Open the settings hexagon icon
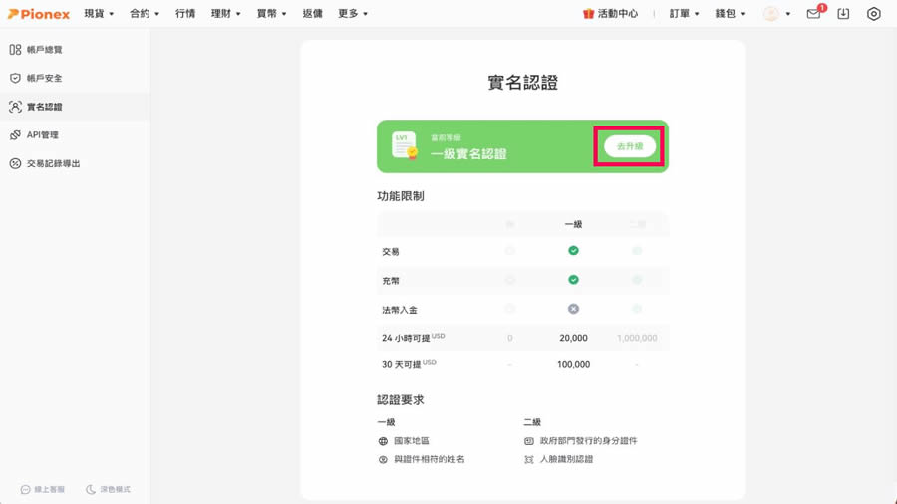The height and width of the screenshot is (504, 897). 873,14
